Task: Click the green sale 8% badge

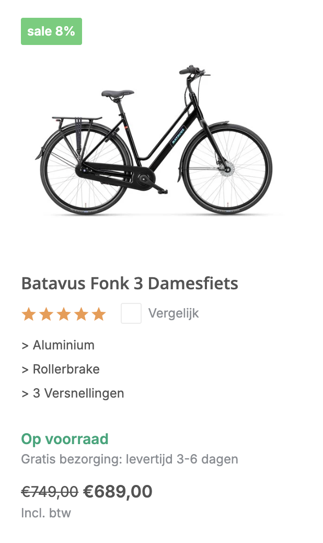Action: point(51,31)
